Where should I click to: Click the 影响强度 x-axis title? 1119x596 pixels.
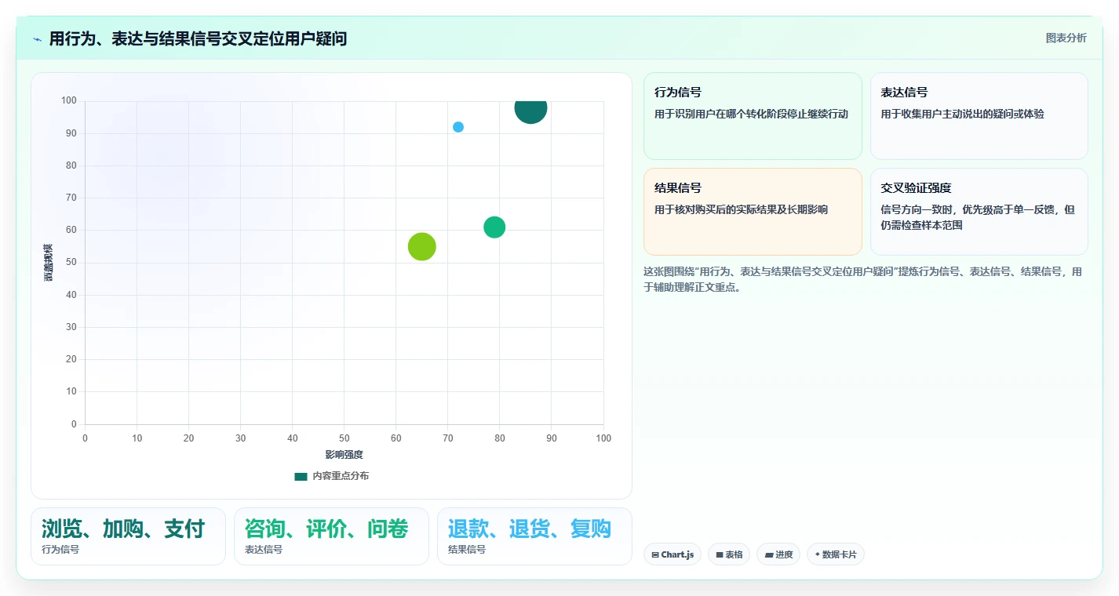click(344, 455)
